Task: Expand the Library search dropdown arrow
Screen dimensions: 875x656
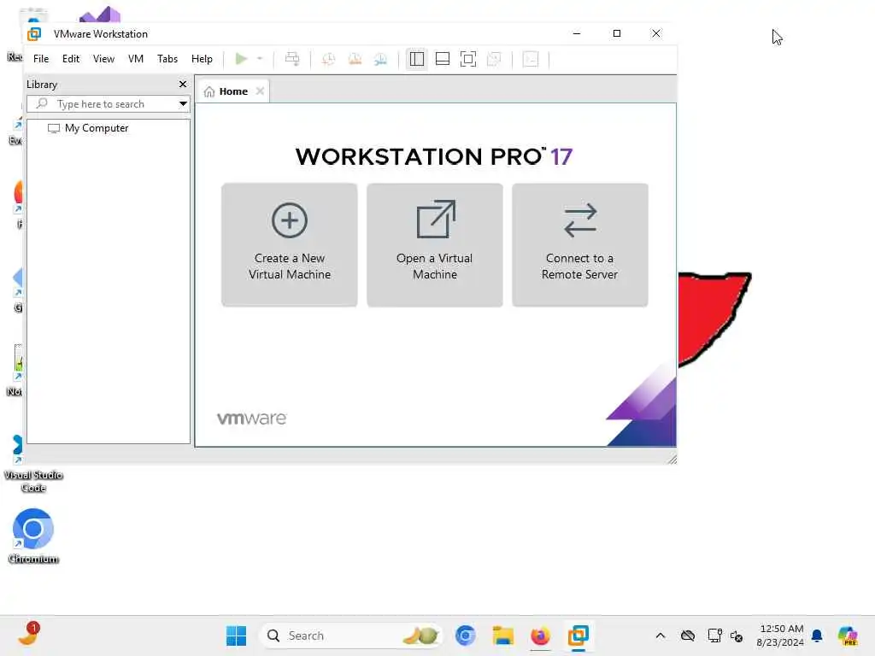Action: click(183, 104)
